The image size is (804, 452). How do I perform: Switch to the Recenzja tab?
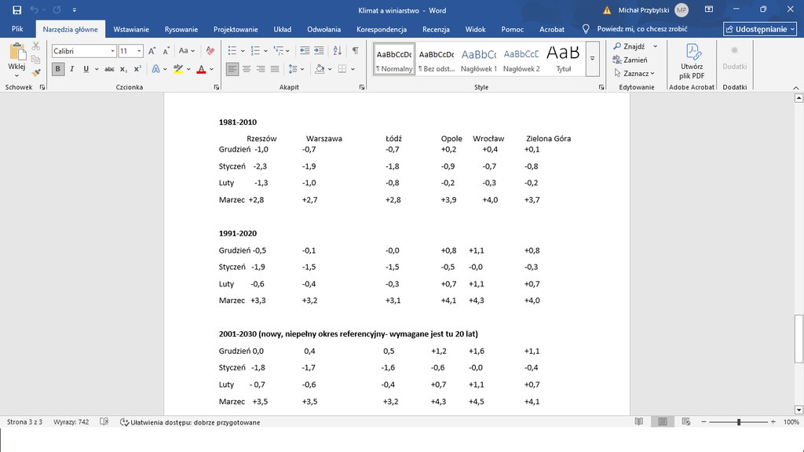pos(436,29)
